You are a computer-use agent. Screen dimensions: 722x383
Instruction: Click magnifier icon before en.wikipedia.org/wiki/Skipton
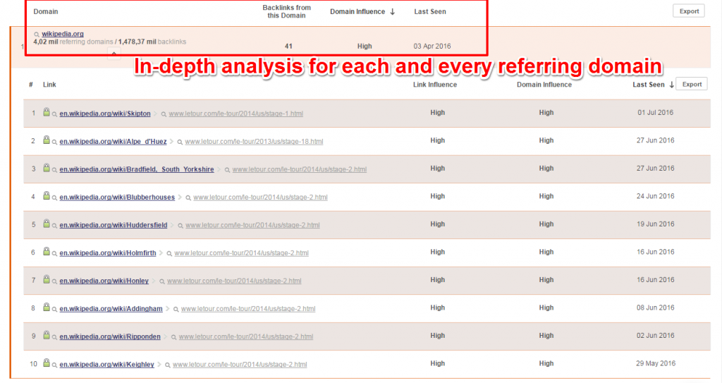tap(54, 114)
